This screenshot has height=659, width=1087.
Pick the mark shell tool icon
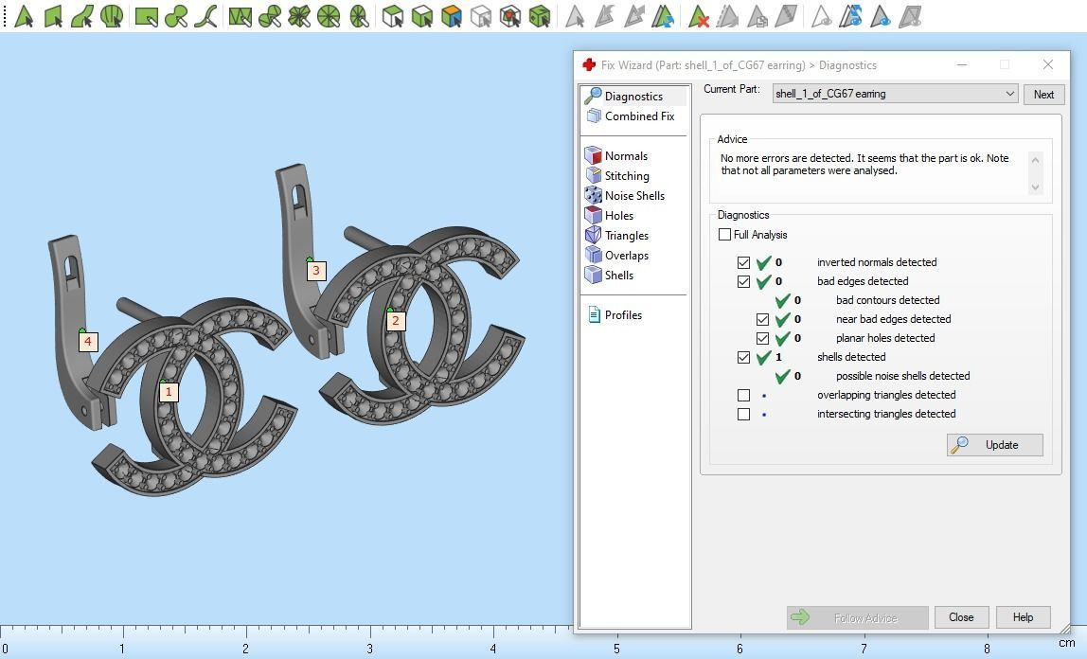pos(111,16)
